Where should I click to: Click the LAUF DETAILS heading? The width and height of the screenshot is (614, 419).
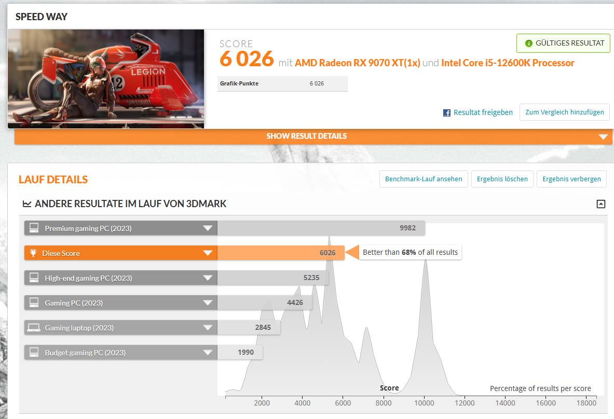click(53, 179)
